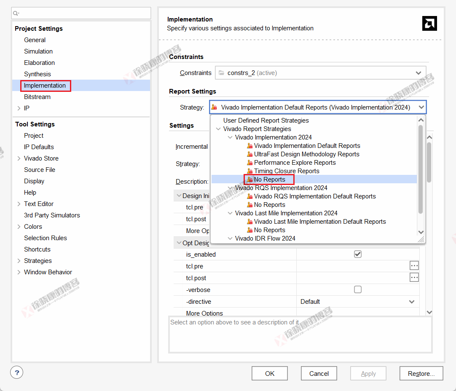This screenshot has height=391, width=456.
Task: Click the option description text box
Action: 300,335
